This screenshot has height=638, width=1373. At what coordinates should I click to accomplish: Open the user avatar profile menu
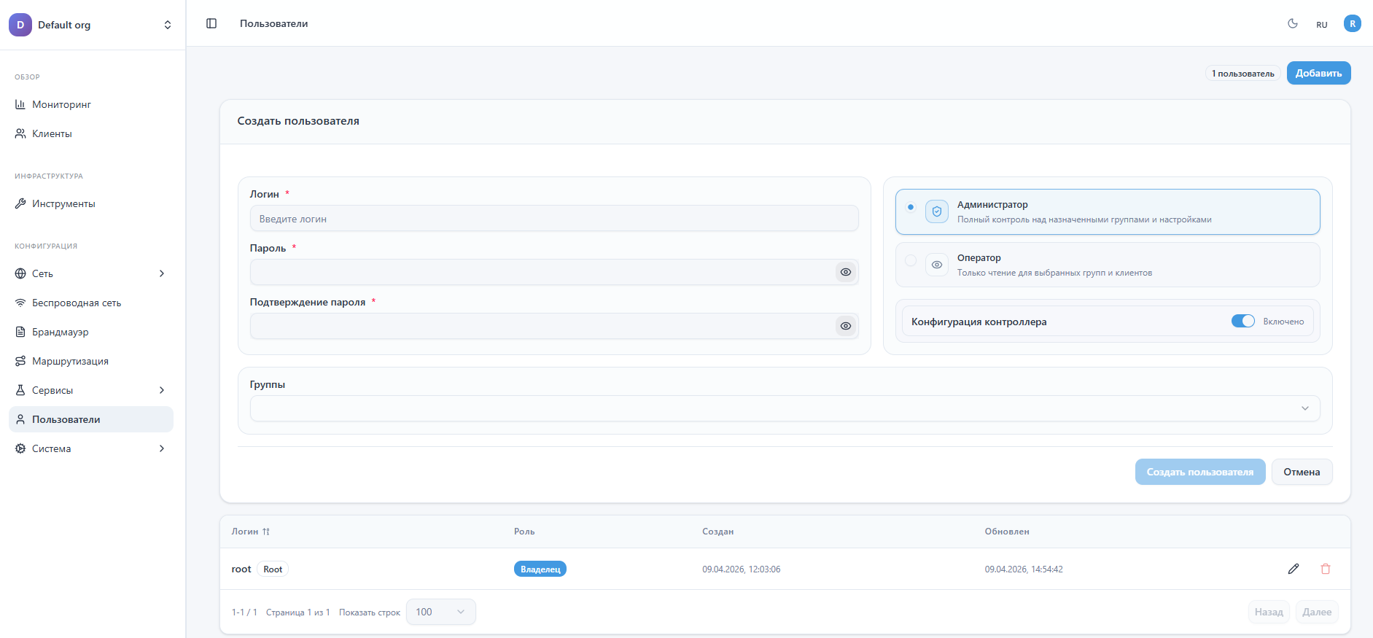[1352, 23]
